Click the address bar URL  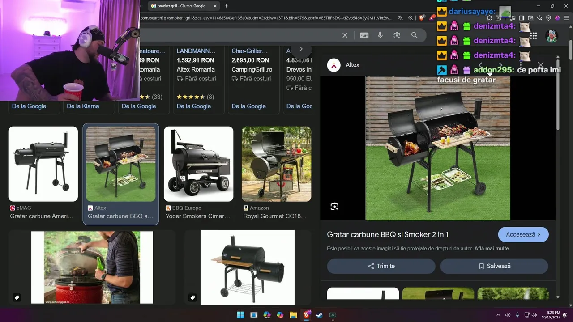(x=266, y=18)
